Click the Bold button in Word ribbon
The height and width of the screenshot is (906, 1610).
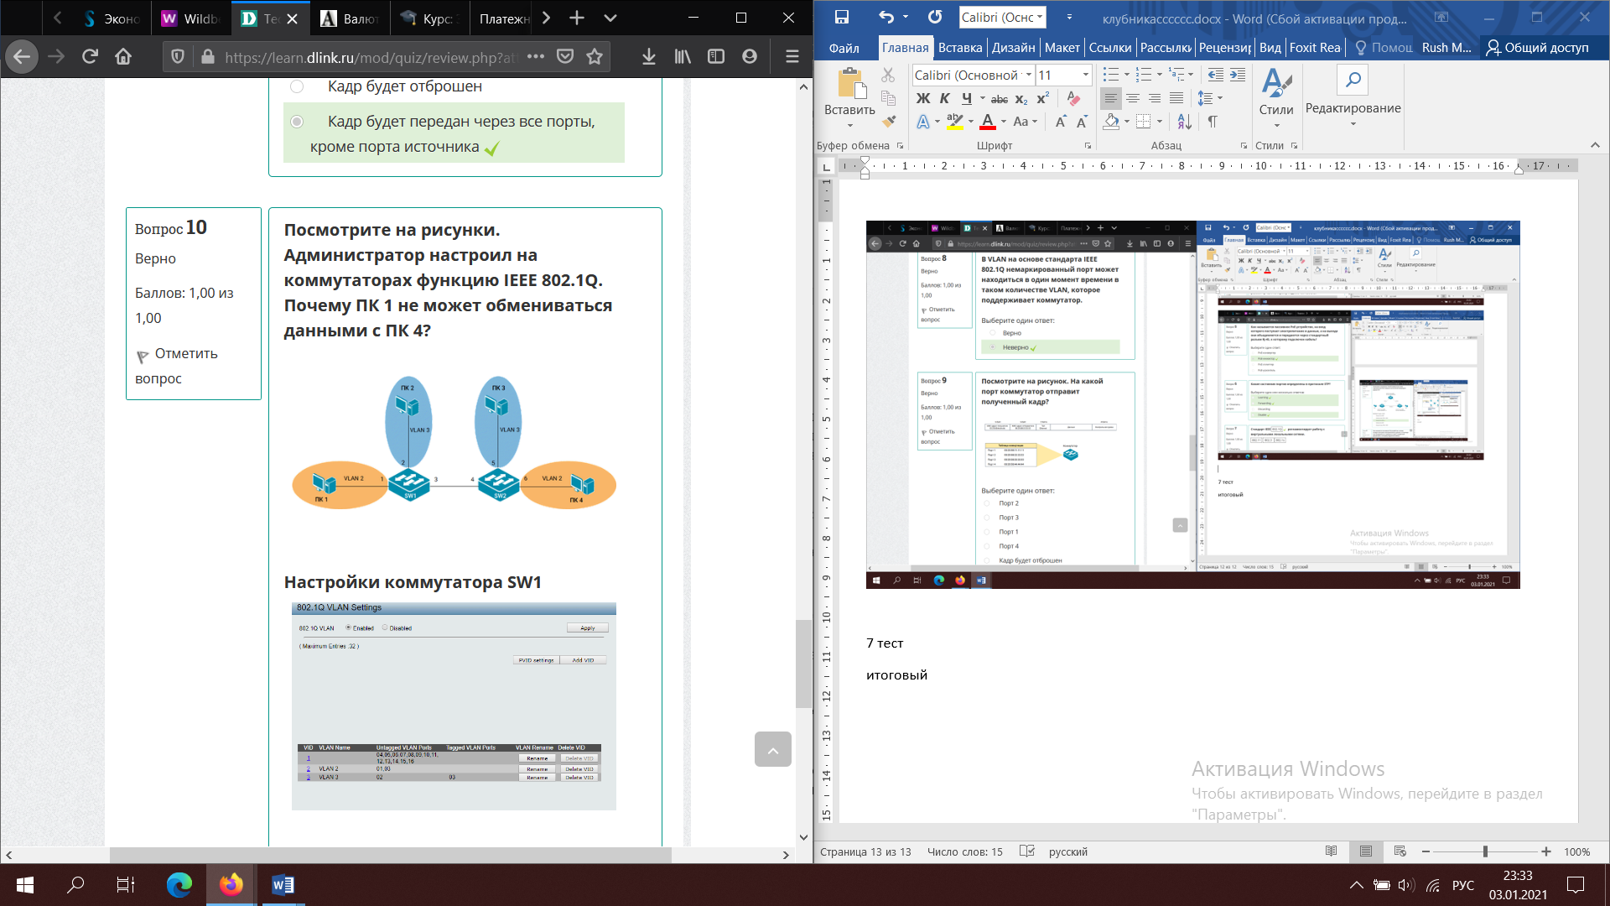point(923,99)
